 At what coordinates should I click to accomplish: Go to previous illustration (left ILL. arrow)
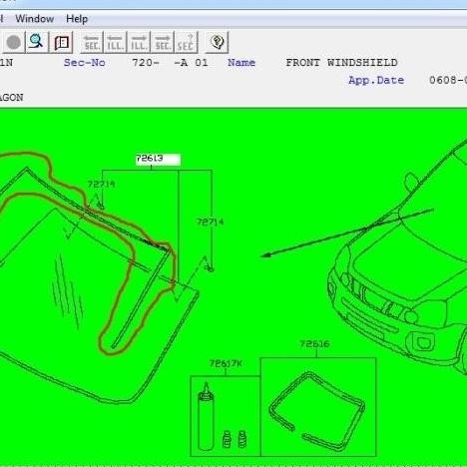(x=115, y=42)
